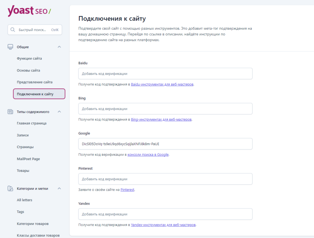
Task: Select Подключения к сайту menu item
Action: [x=39, y=94]
